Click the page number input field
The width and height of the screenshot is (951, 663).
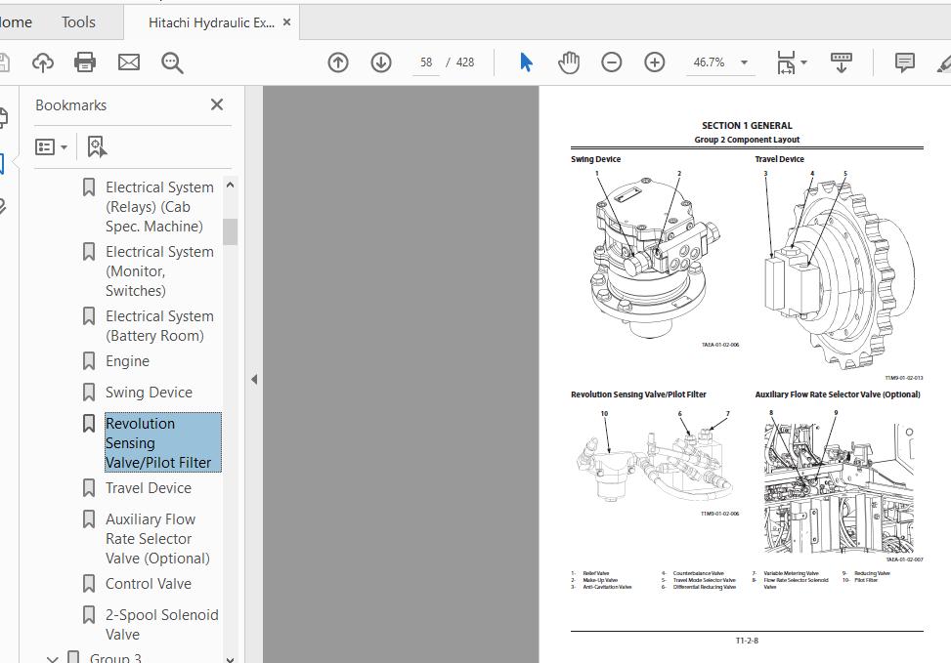pos(426,62)
